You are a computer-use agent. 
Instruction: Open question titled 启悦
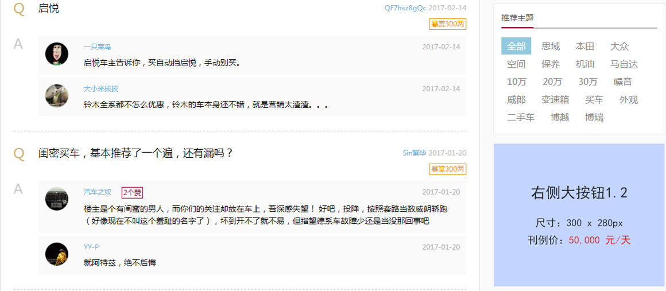pyautogui.click(x=48, y=8)
